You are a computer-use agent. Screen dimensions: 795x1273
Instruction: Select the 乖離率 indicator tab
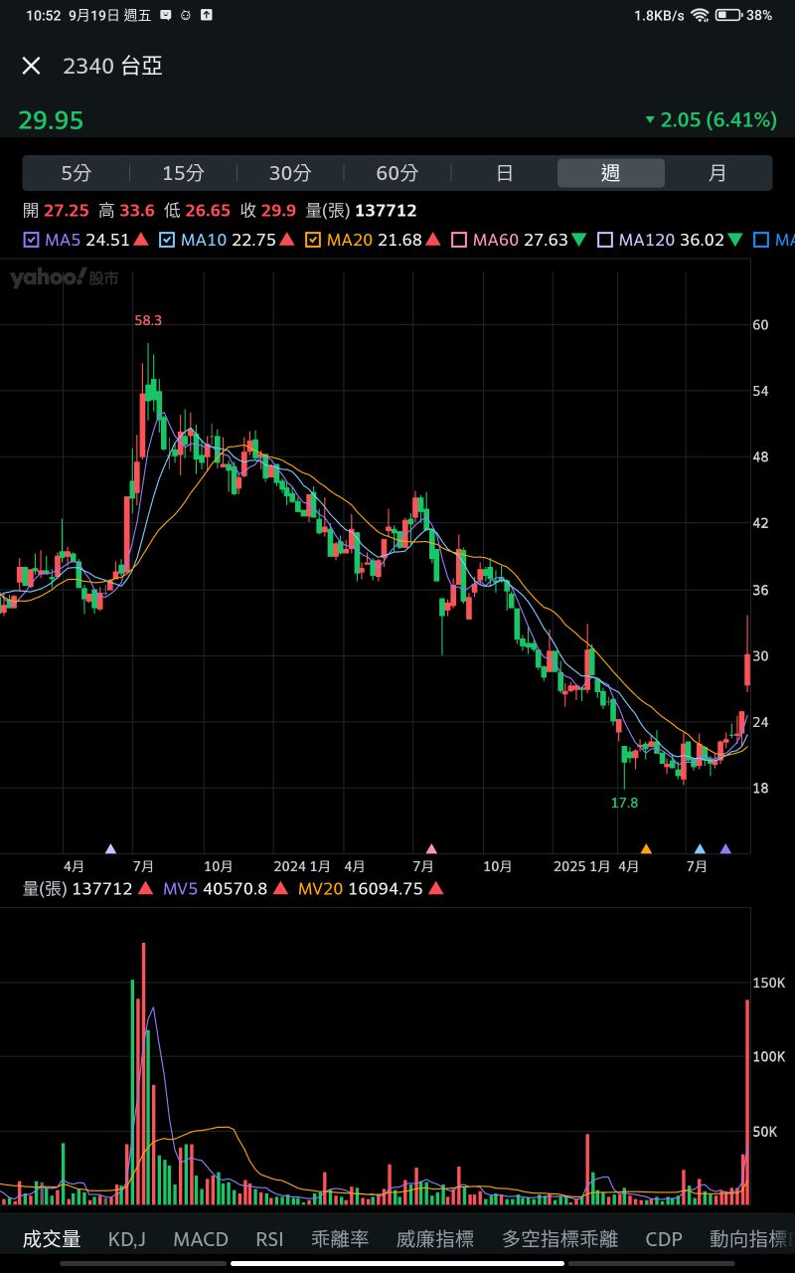[x=340, y=1239]
